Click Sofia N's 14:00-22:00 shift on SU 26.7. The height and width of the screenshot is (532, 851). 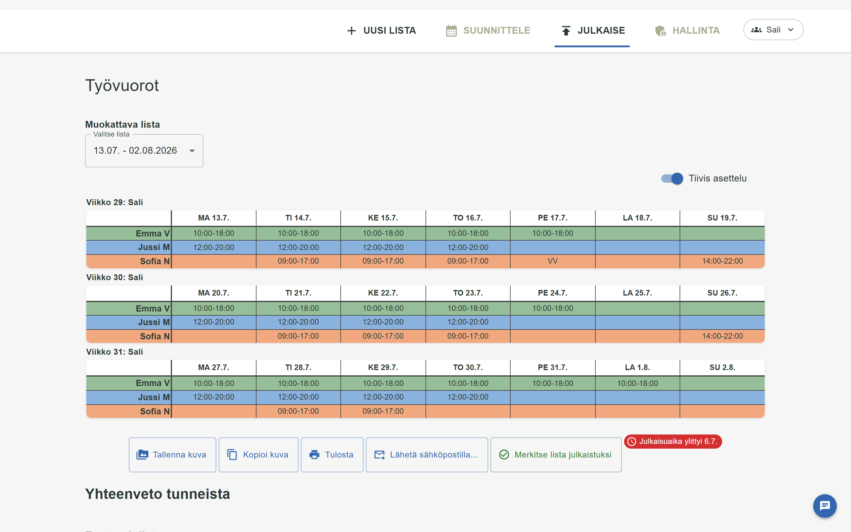722,336
